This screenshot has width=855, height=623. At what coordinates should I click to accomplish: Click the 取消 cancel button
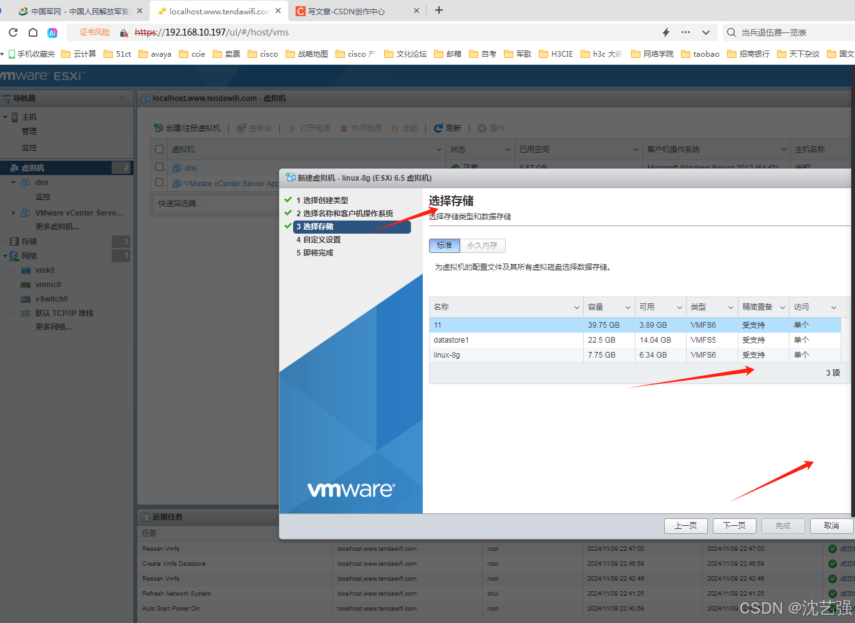831,526
